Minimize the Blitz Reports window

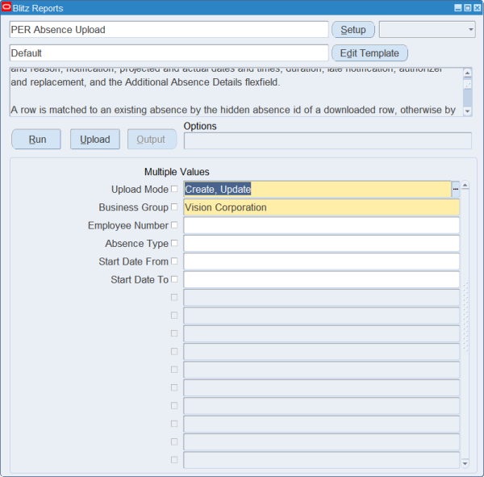tap(458, 8)
